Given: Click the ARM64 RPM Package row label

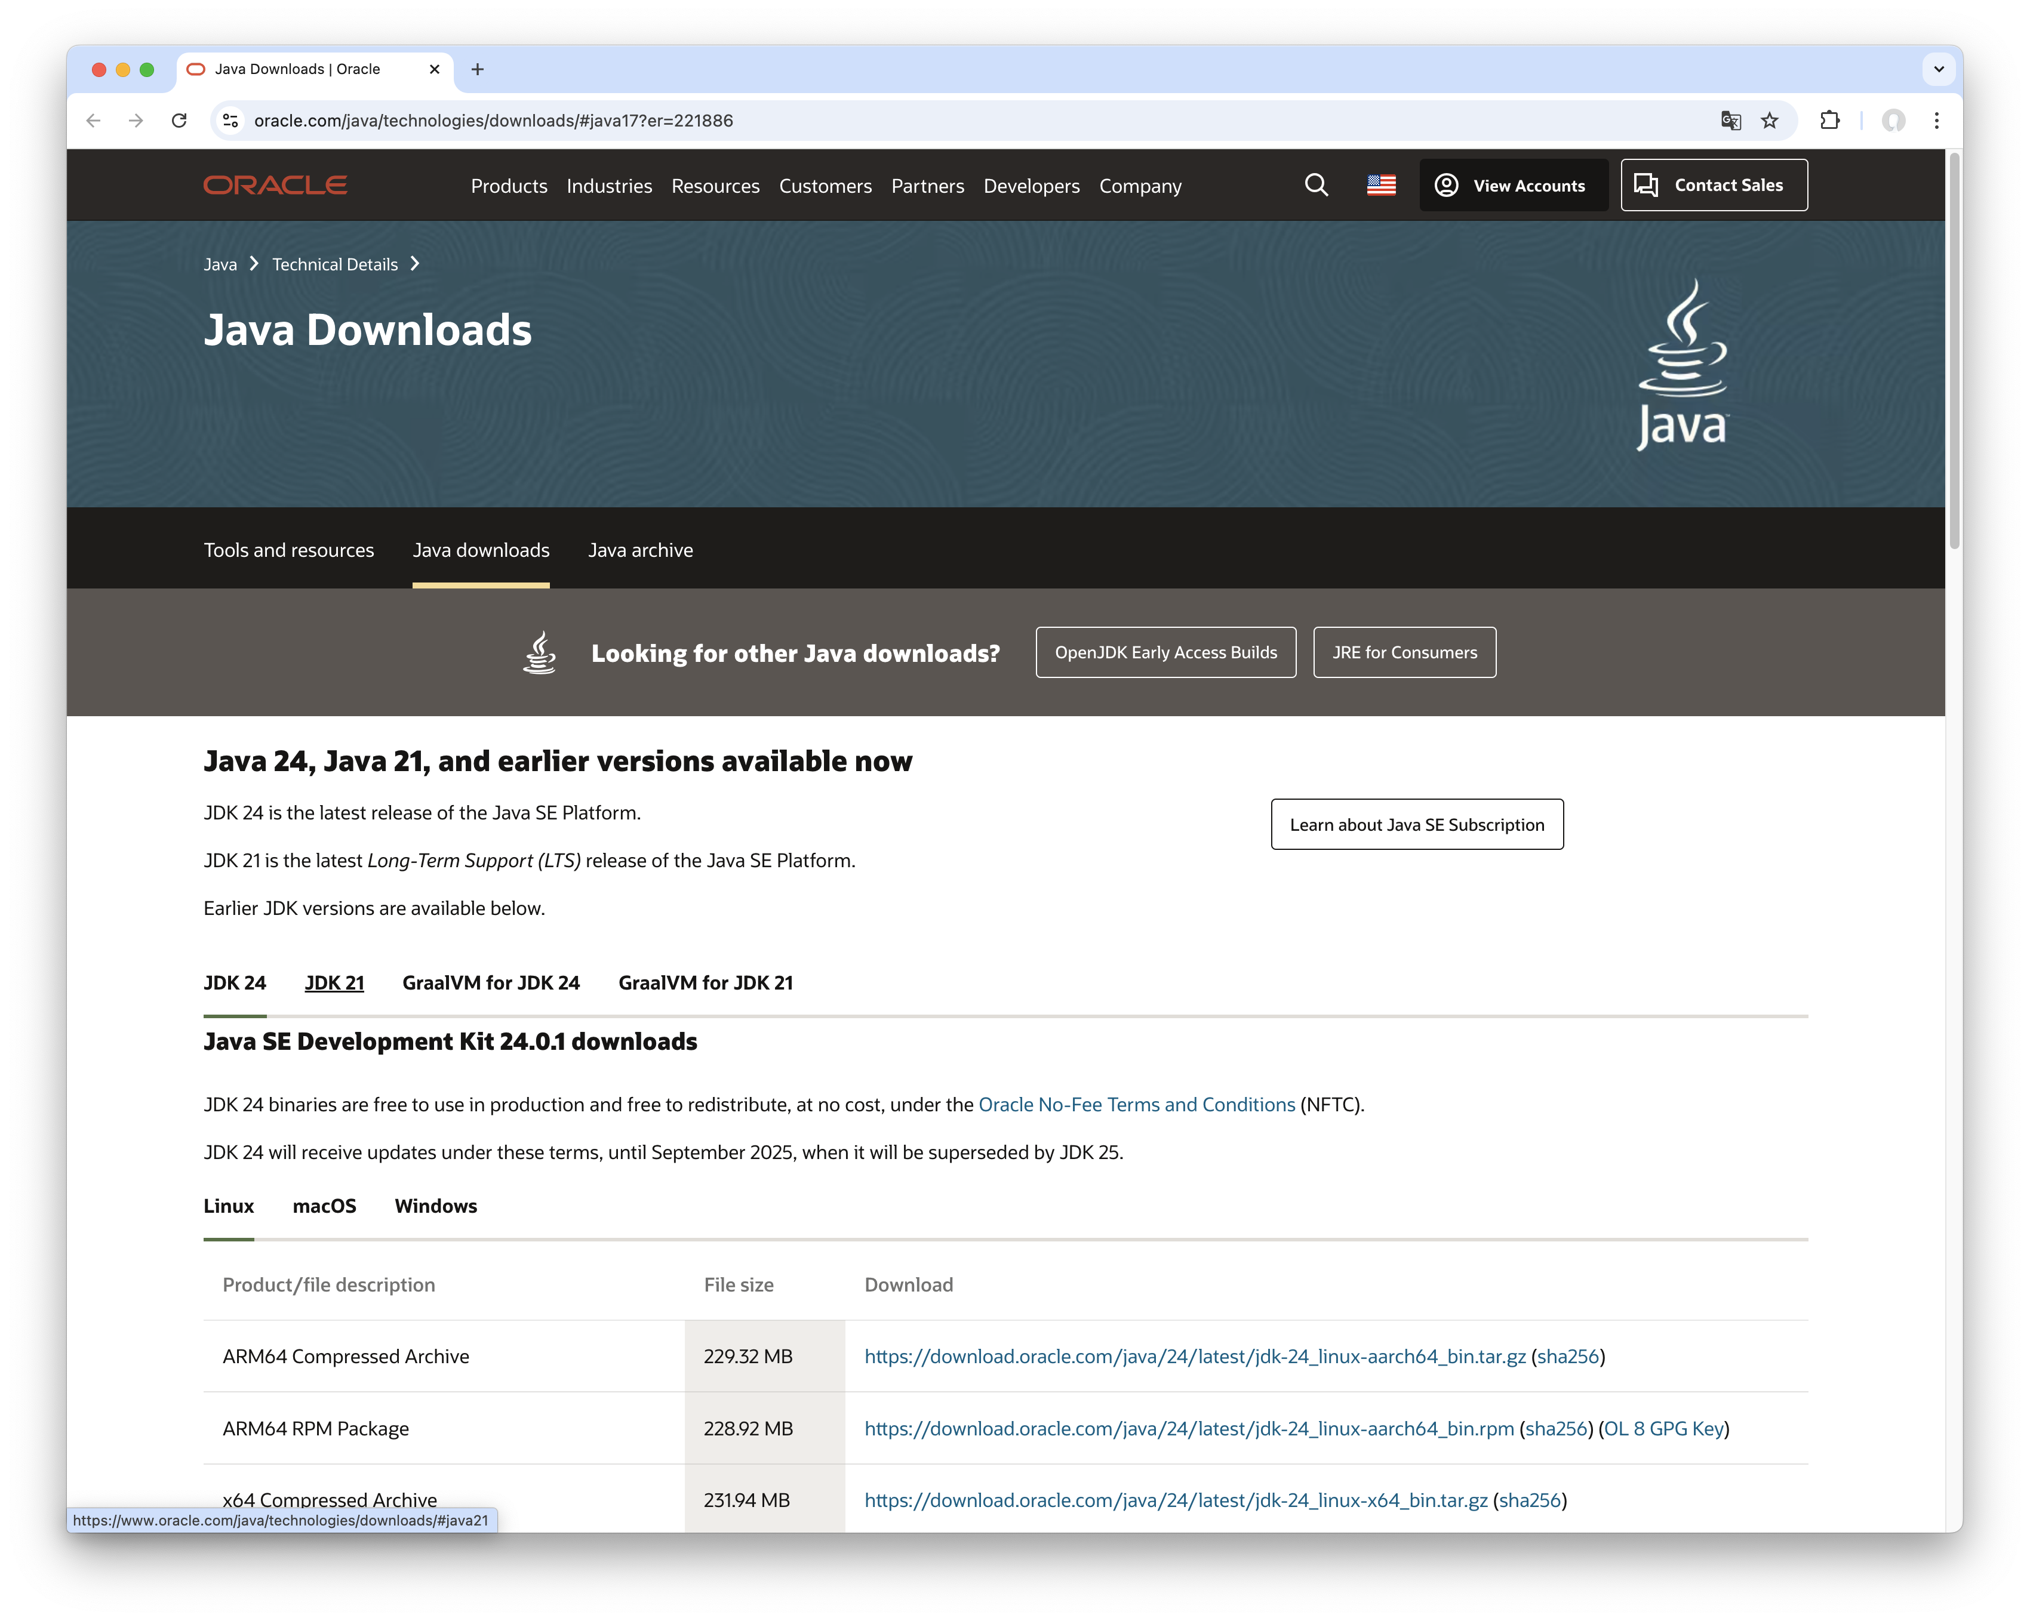Looking at the screenshot, I should 315,1429.
